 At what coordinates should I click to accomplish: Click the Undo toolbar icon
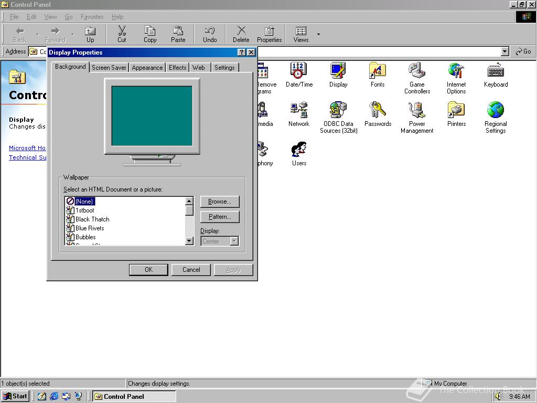tap(210, 34)
